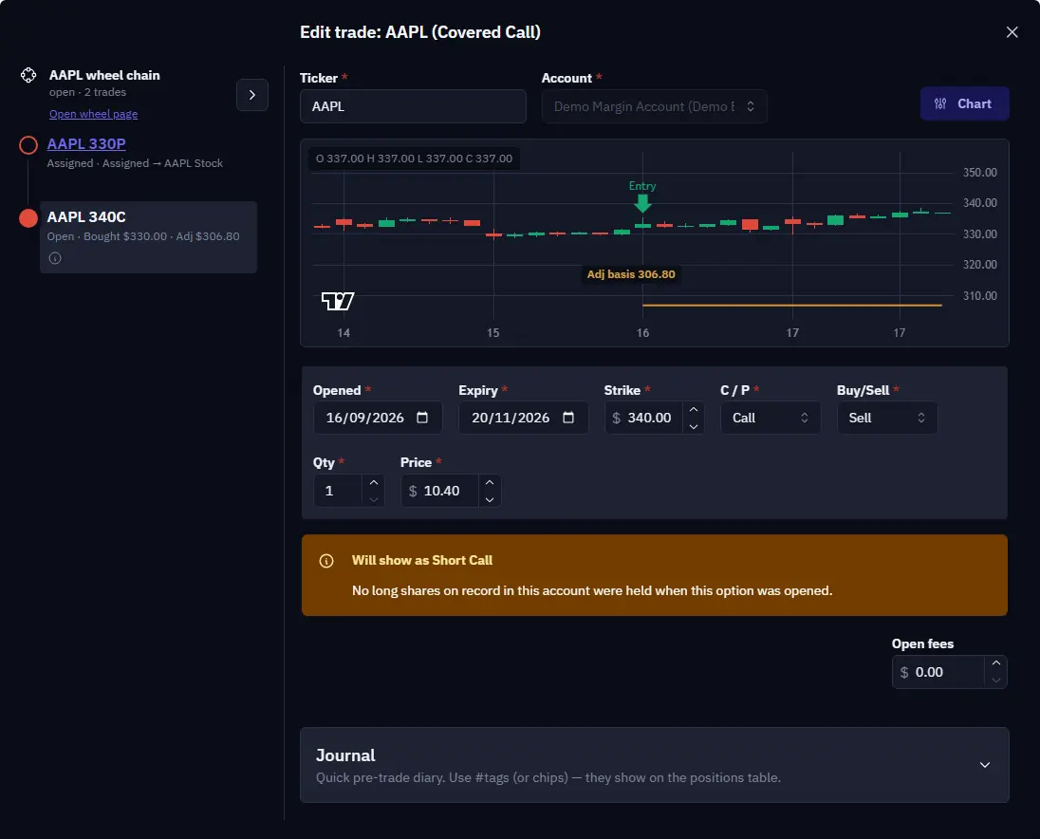Open the Buy/Sell dropdown
1040x839 pixels.
pos(887,418)
